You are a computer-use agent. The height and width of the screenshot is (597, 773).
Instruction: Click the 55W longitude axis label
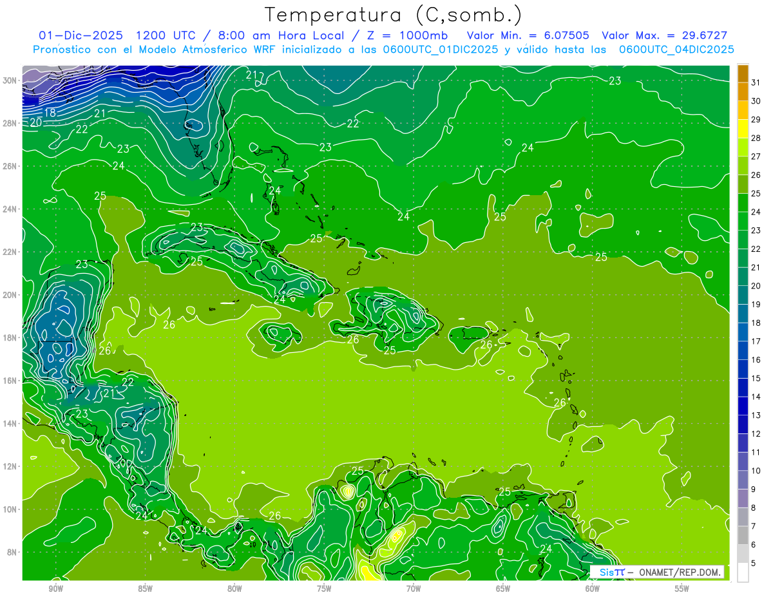[682, 589]
